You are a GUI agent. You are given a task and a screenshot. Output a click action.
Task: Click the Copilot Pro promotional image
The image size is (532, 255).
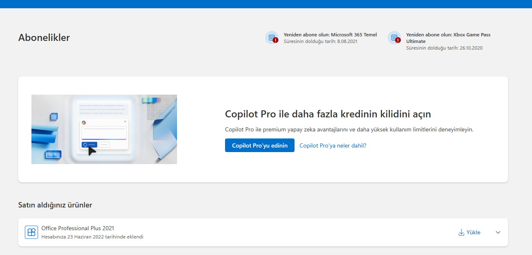[104, 129]
